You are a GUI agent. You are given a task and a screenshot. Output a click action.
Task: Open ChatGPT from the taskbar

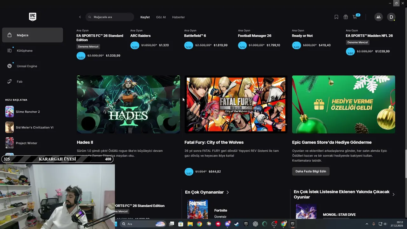[x=255, y=224]
